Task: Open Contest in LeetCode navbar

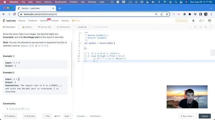Action: 55,21
